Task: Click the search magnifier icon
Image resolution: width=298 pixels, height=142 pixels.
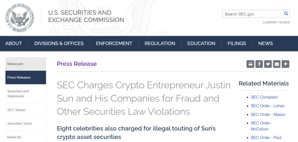Action: (286, 14)
